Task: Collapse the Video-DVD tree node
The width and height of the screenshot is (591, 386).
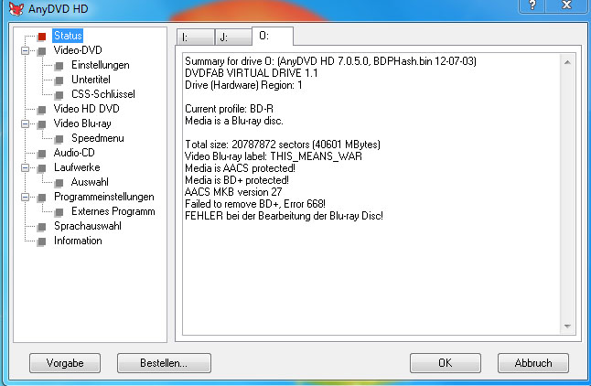Action: (25, 50)
